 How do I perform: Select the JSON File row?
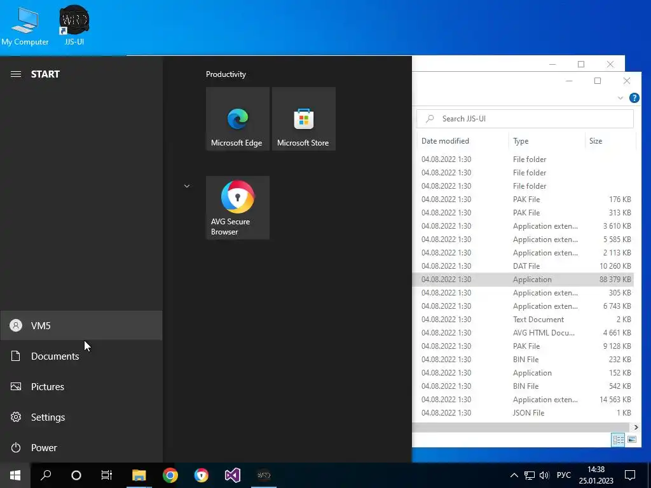(523, 413)
